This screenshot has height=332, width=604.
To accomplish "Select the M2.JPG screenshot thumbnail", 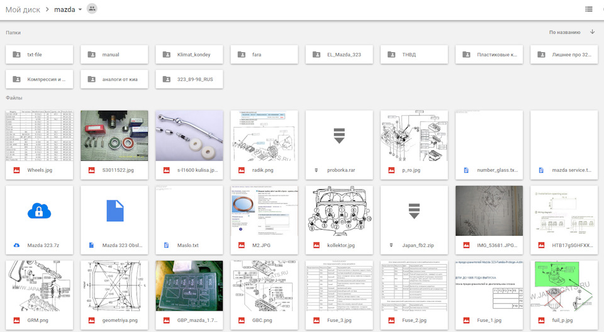I will pyautogui.click(x=264, y=211).
